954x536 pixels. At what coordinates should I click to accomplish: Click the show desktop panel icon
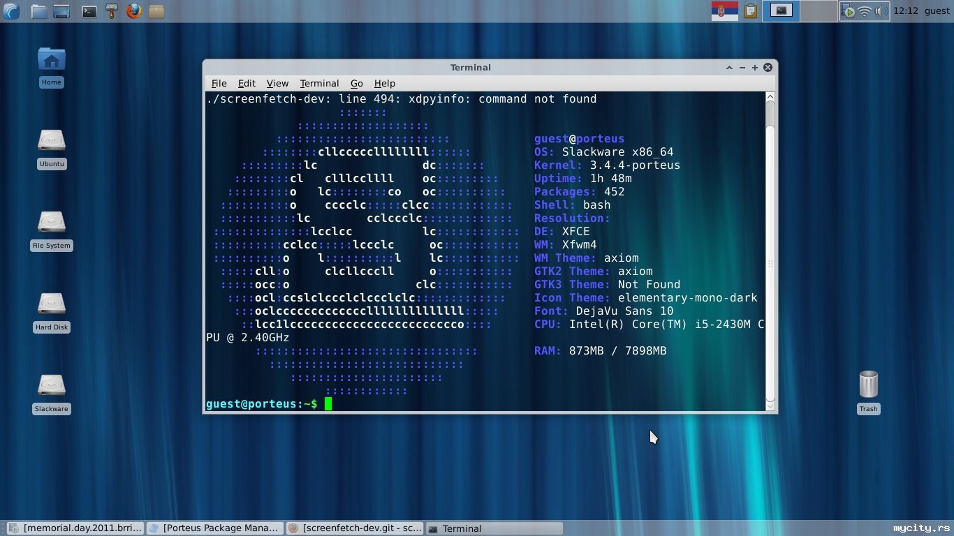(x=62, y=11)
